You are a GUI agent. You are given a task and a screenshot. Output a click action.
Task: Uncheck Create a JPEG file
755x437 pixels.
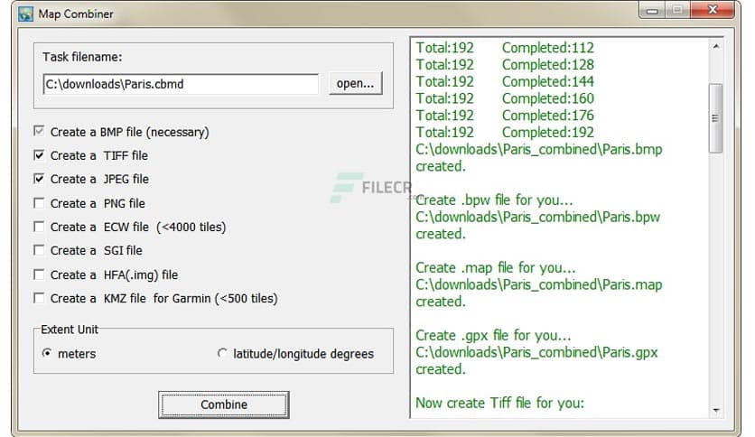pyautogui.click(x=39, y=179)
